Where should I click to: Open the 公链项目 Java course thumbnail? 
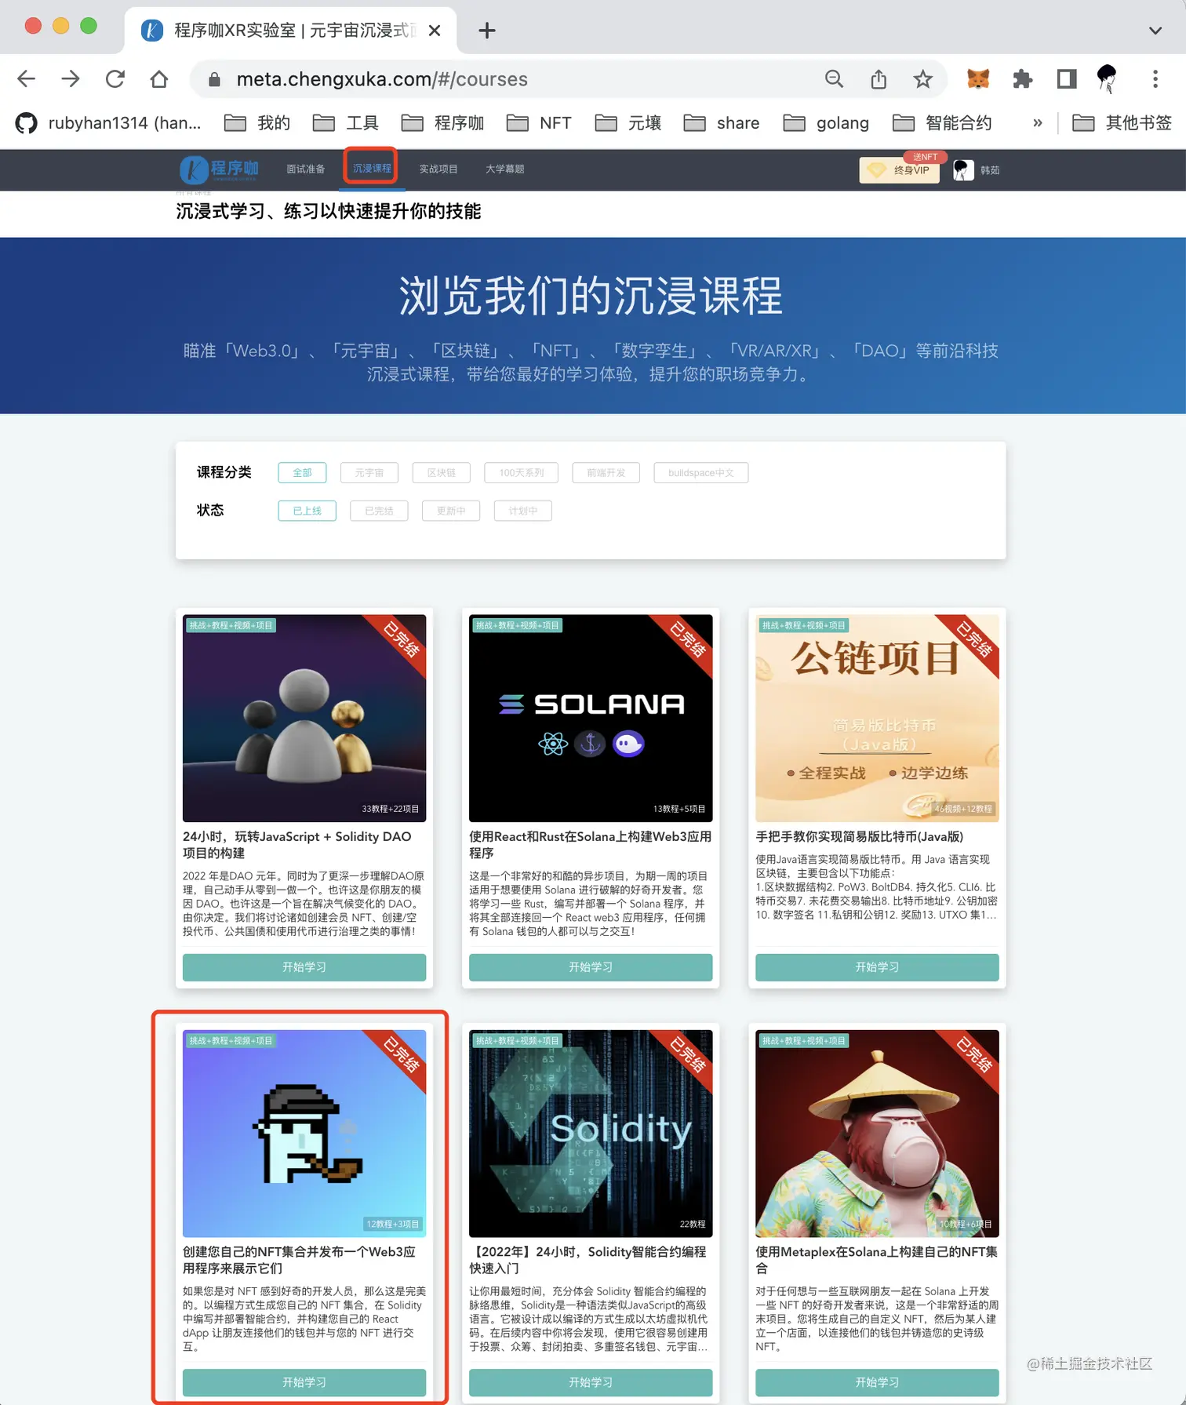(877, 718)
